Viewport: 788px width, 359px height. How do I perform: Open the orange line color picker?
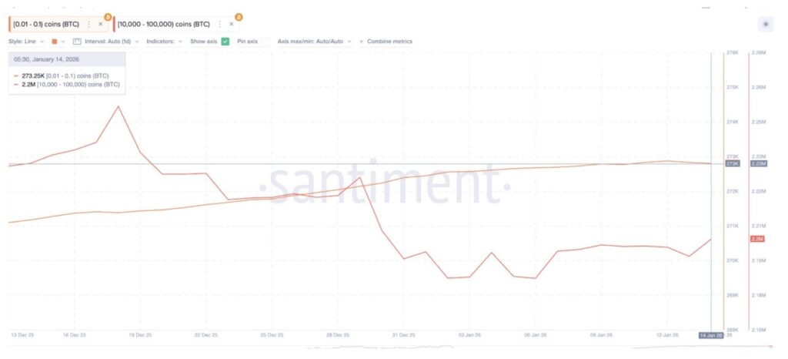click(x=55, y=41)
